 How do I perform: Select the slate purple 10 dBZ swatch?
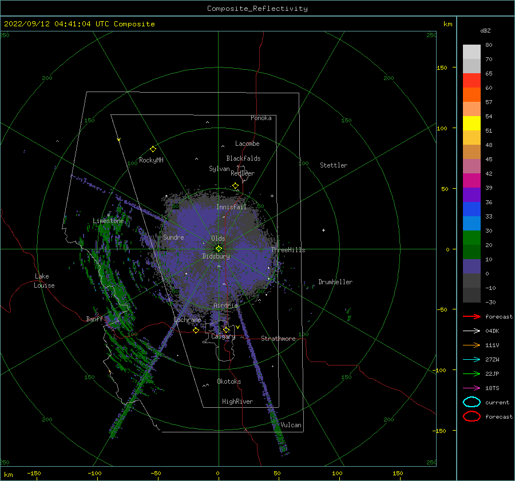472,267
